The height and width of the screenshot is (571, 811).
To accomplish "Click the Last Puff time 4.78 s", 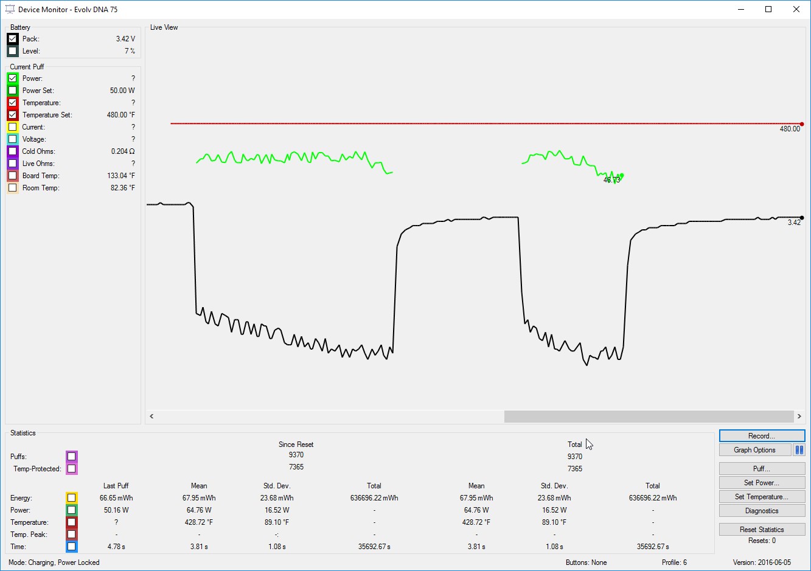I will click(116, 547).
